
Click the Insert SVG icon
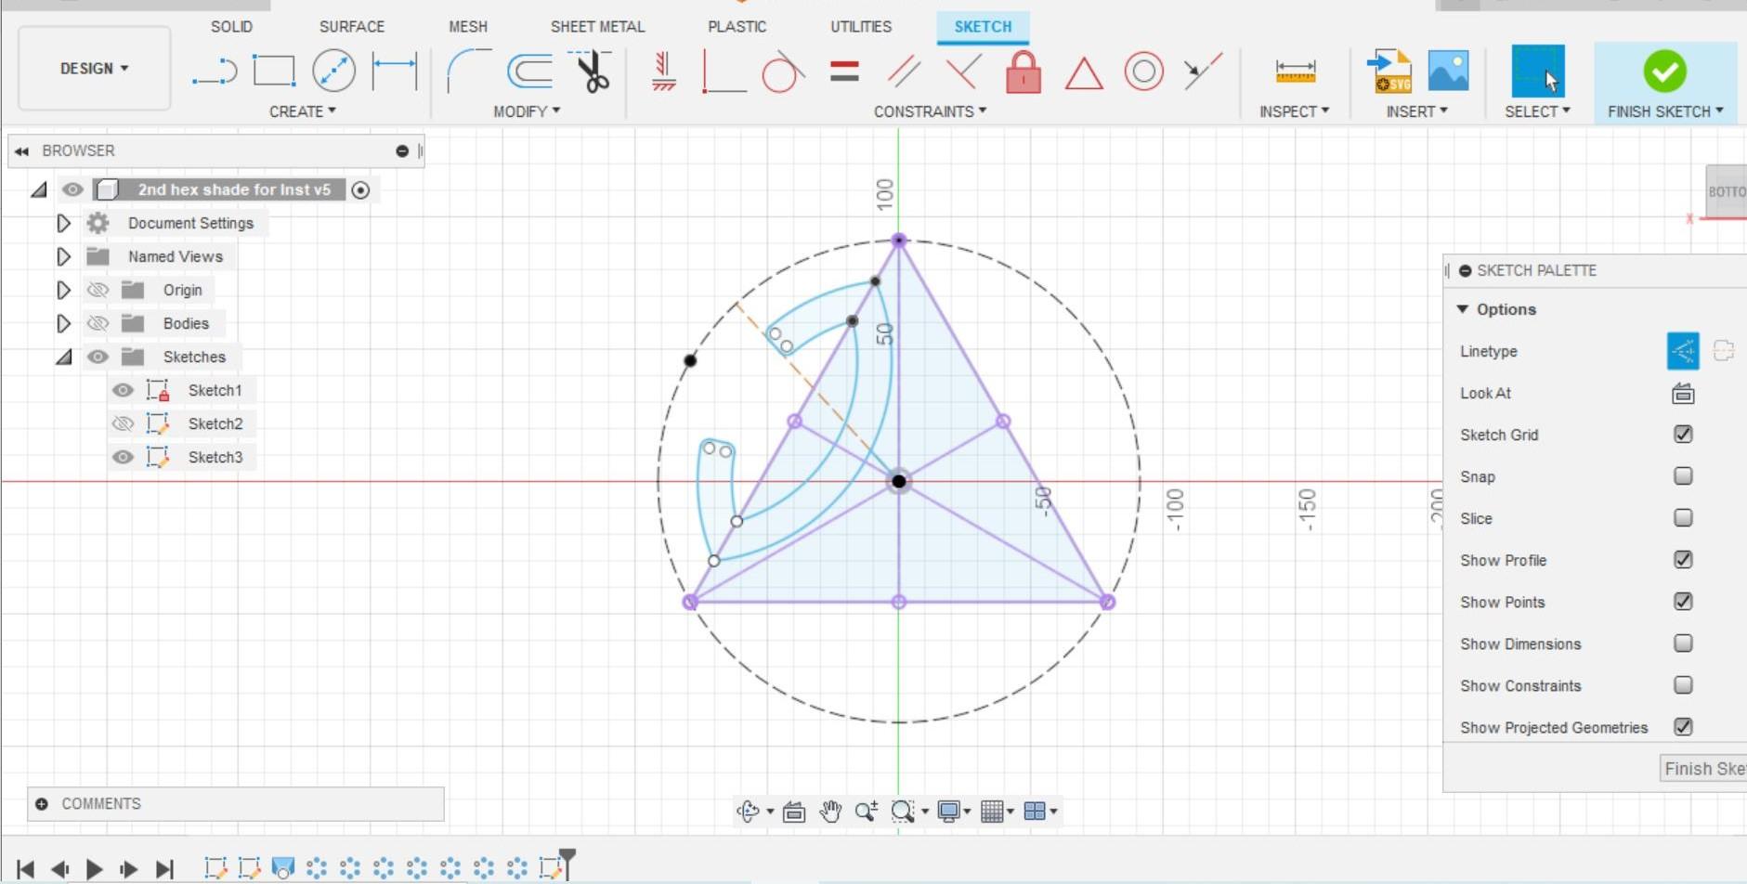[1389, 71]
